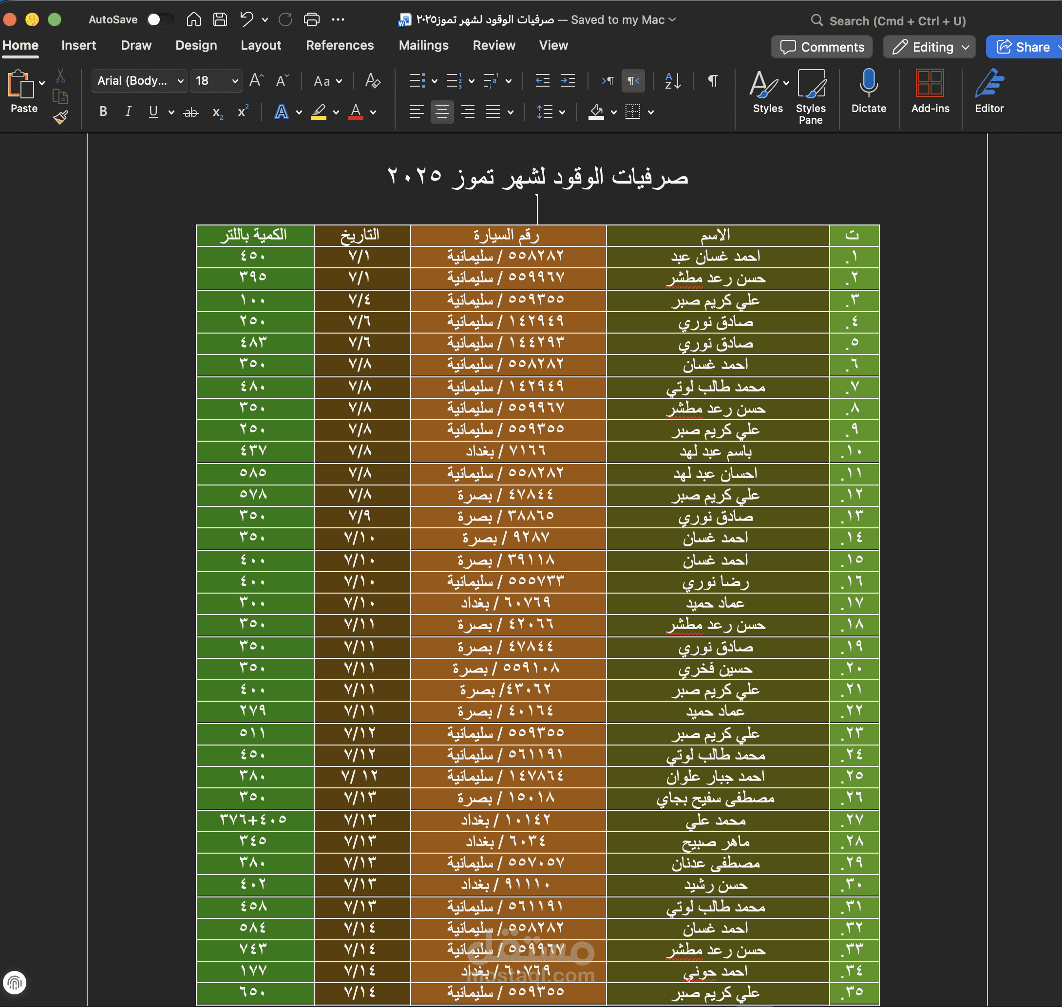Click the Clear Formatting icon

tap(373, 80)
